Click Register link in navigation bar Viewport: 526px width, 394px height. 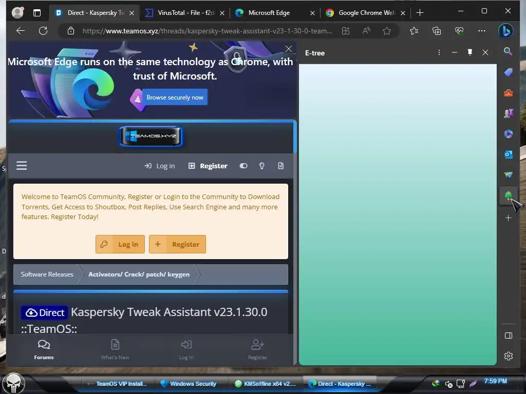point(208,166)
